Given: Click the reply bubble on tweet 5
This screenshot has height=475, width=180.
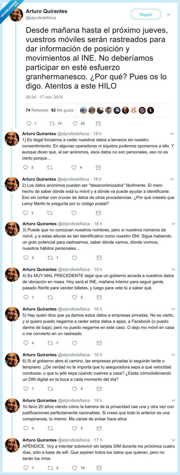Looking at the screenshot, I should pyautogui.click(x=25, y=343).
